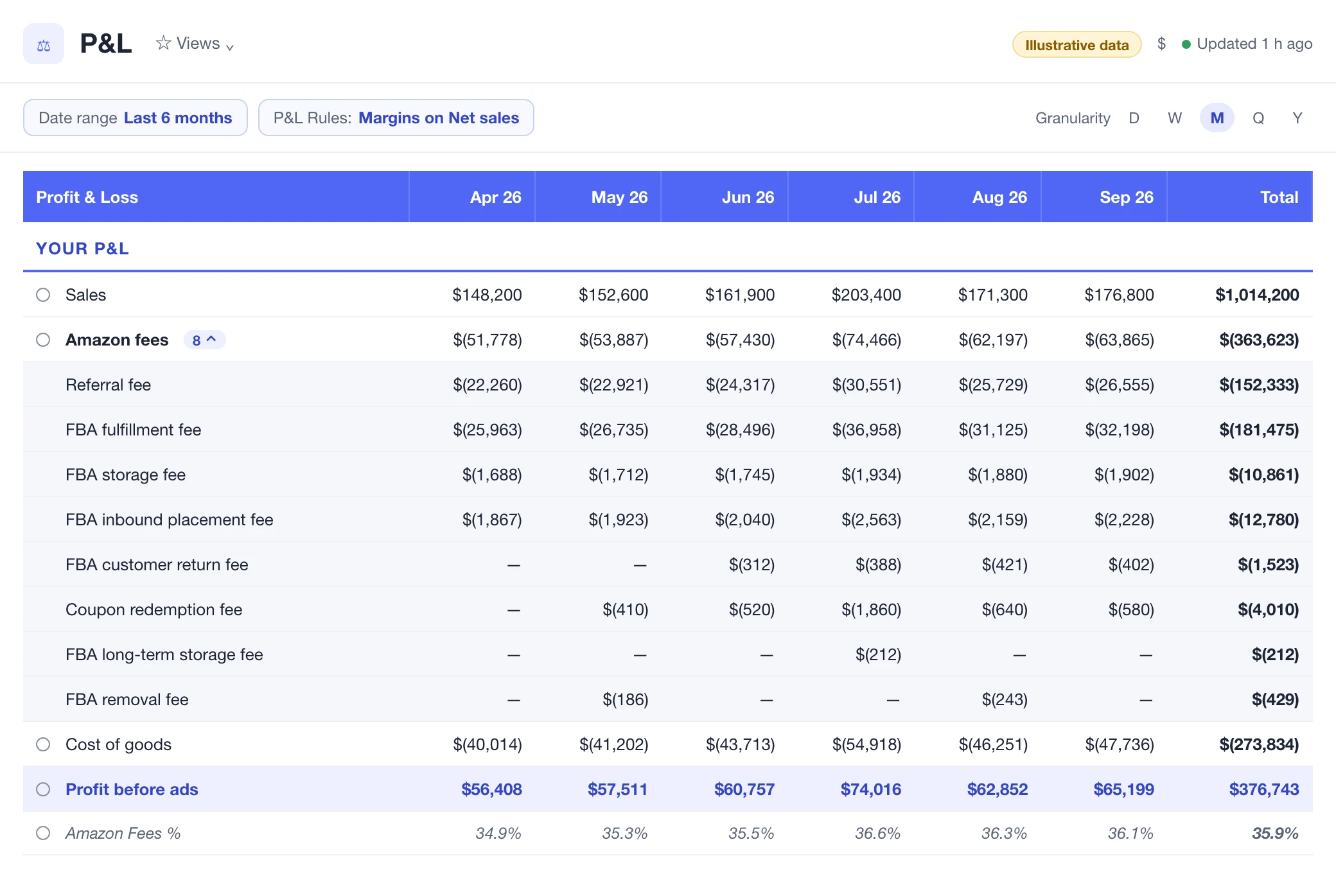Click the star icon beside Views
This screenshot has width=1336, height=876.
[163, 43]
